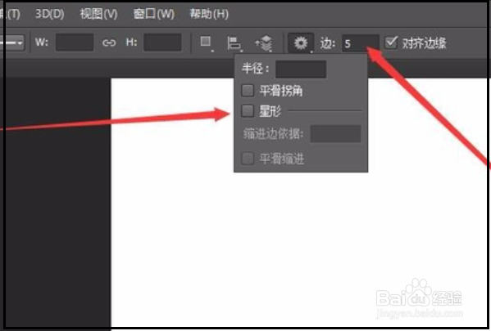This screenshot has width=491, height=331.
Task: Click the W width input field
Action: pos(75,42)
